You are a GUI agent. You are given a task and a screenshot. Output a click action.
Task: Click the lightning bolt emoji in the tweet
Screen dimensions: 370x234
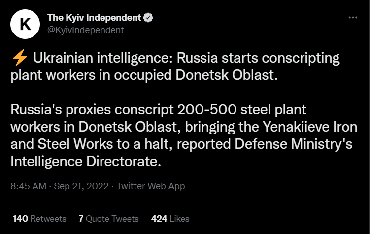20,57
